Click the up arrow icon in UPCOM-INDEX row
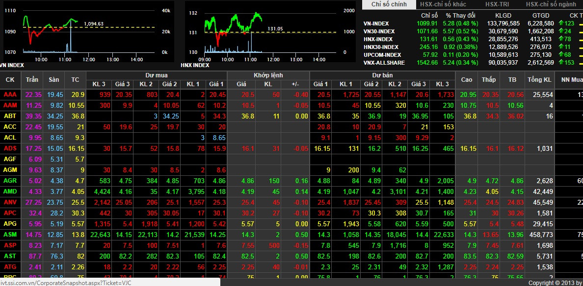This screenshot has width=583, height=286. (561, 55)
